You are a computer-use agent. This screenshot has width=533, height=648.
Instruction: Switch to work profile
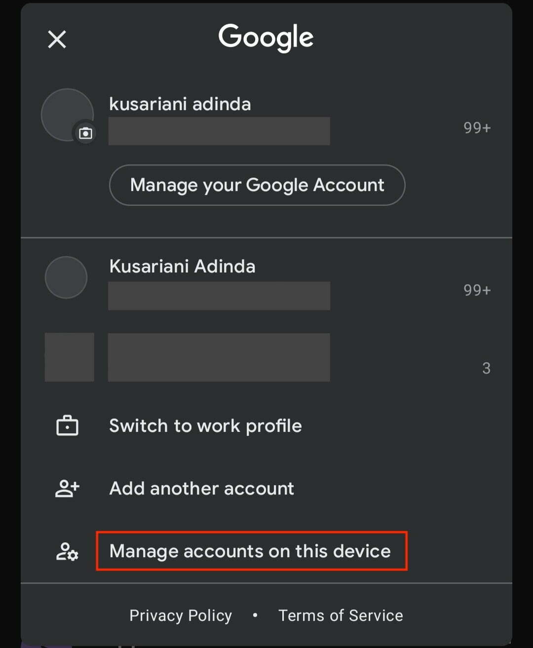[x=205, y=425]
